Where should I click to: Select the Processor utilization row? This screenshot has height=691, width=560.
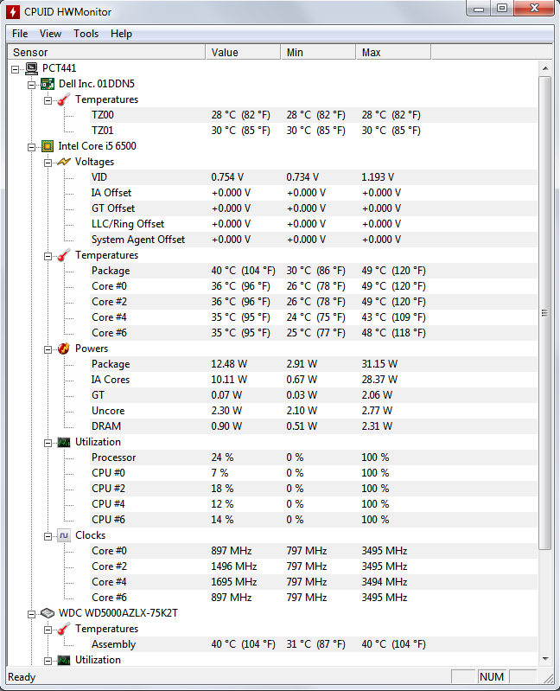[314, 457]
